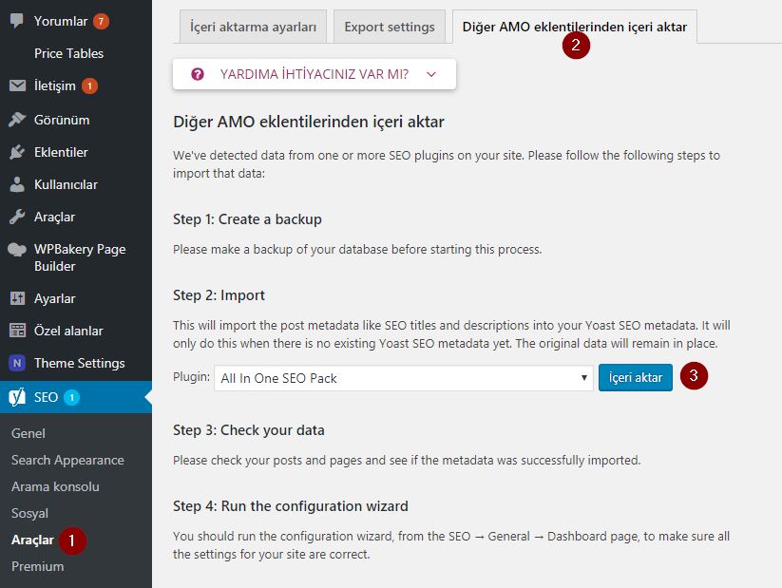
Task: Go to SEO Araçlar submenu
Action: click(32, 541)
